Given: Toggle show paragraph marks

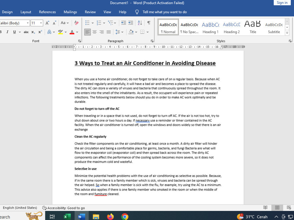Looking at the screenshot, I should 149,23.
